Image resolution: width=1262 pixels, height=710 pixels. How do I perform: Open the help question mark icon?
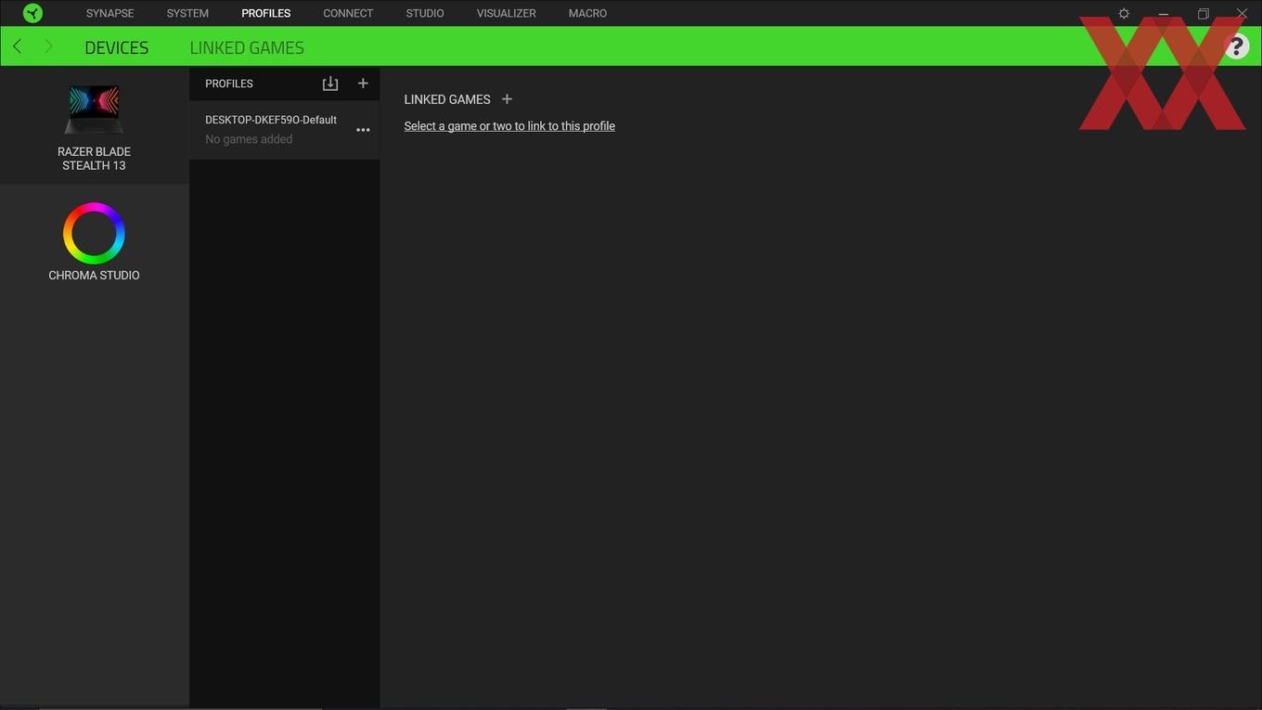(x=1236, y=46)
